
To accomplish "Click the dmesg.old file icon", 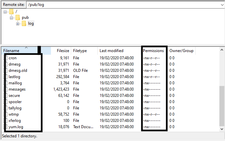I will click(6, 70).
